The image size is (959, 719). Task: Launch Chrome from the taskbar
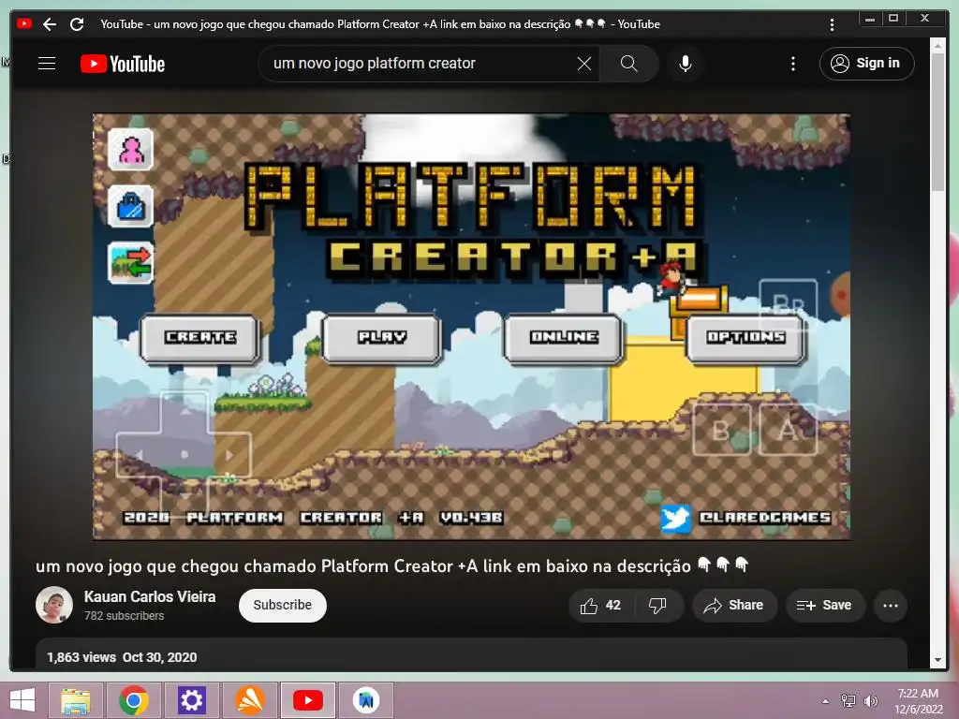[134, 700]
